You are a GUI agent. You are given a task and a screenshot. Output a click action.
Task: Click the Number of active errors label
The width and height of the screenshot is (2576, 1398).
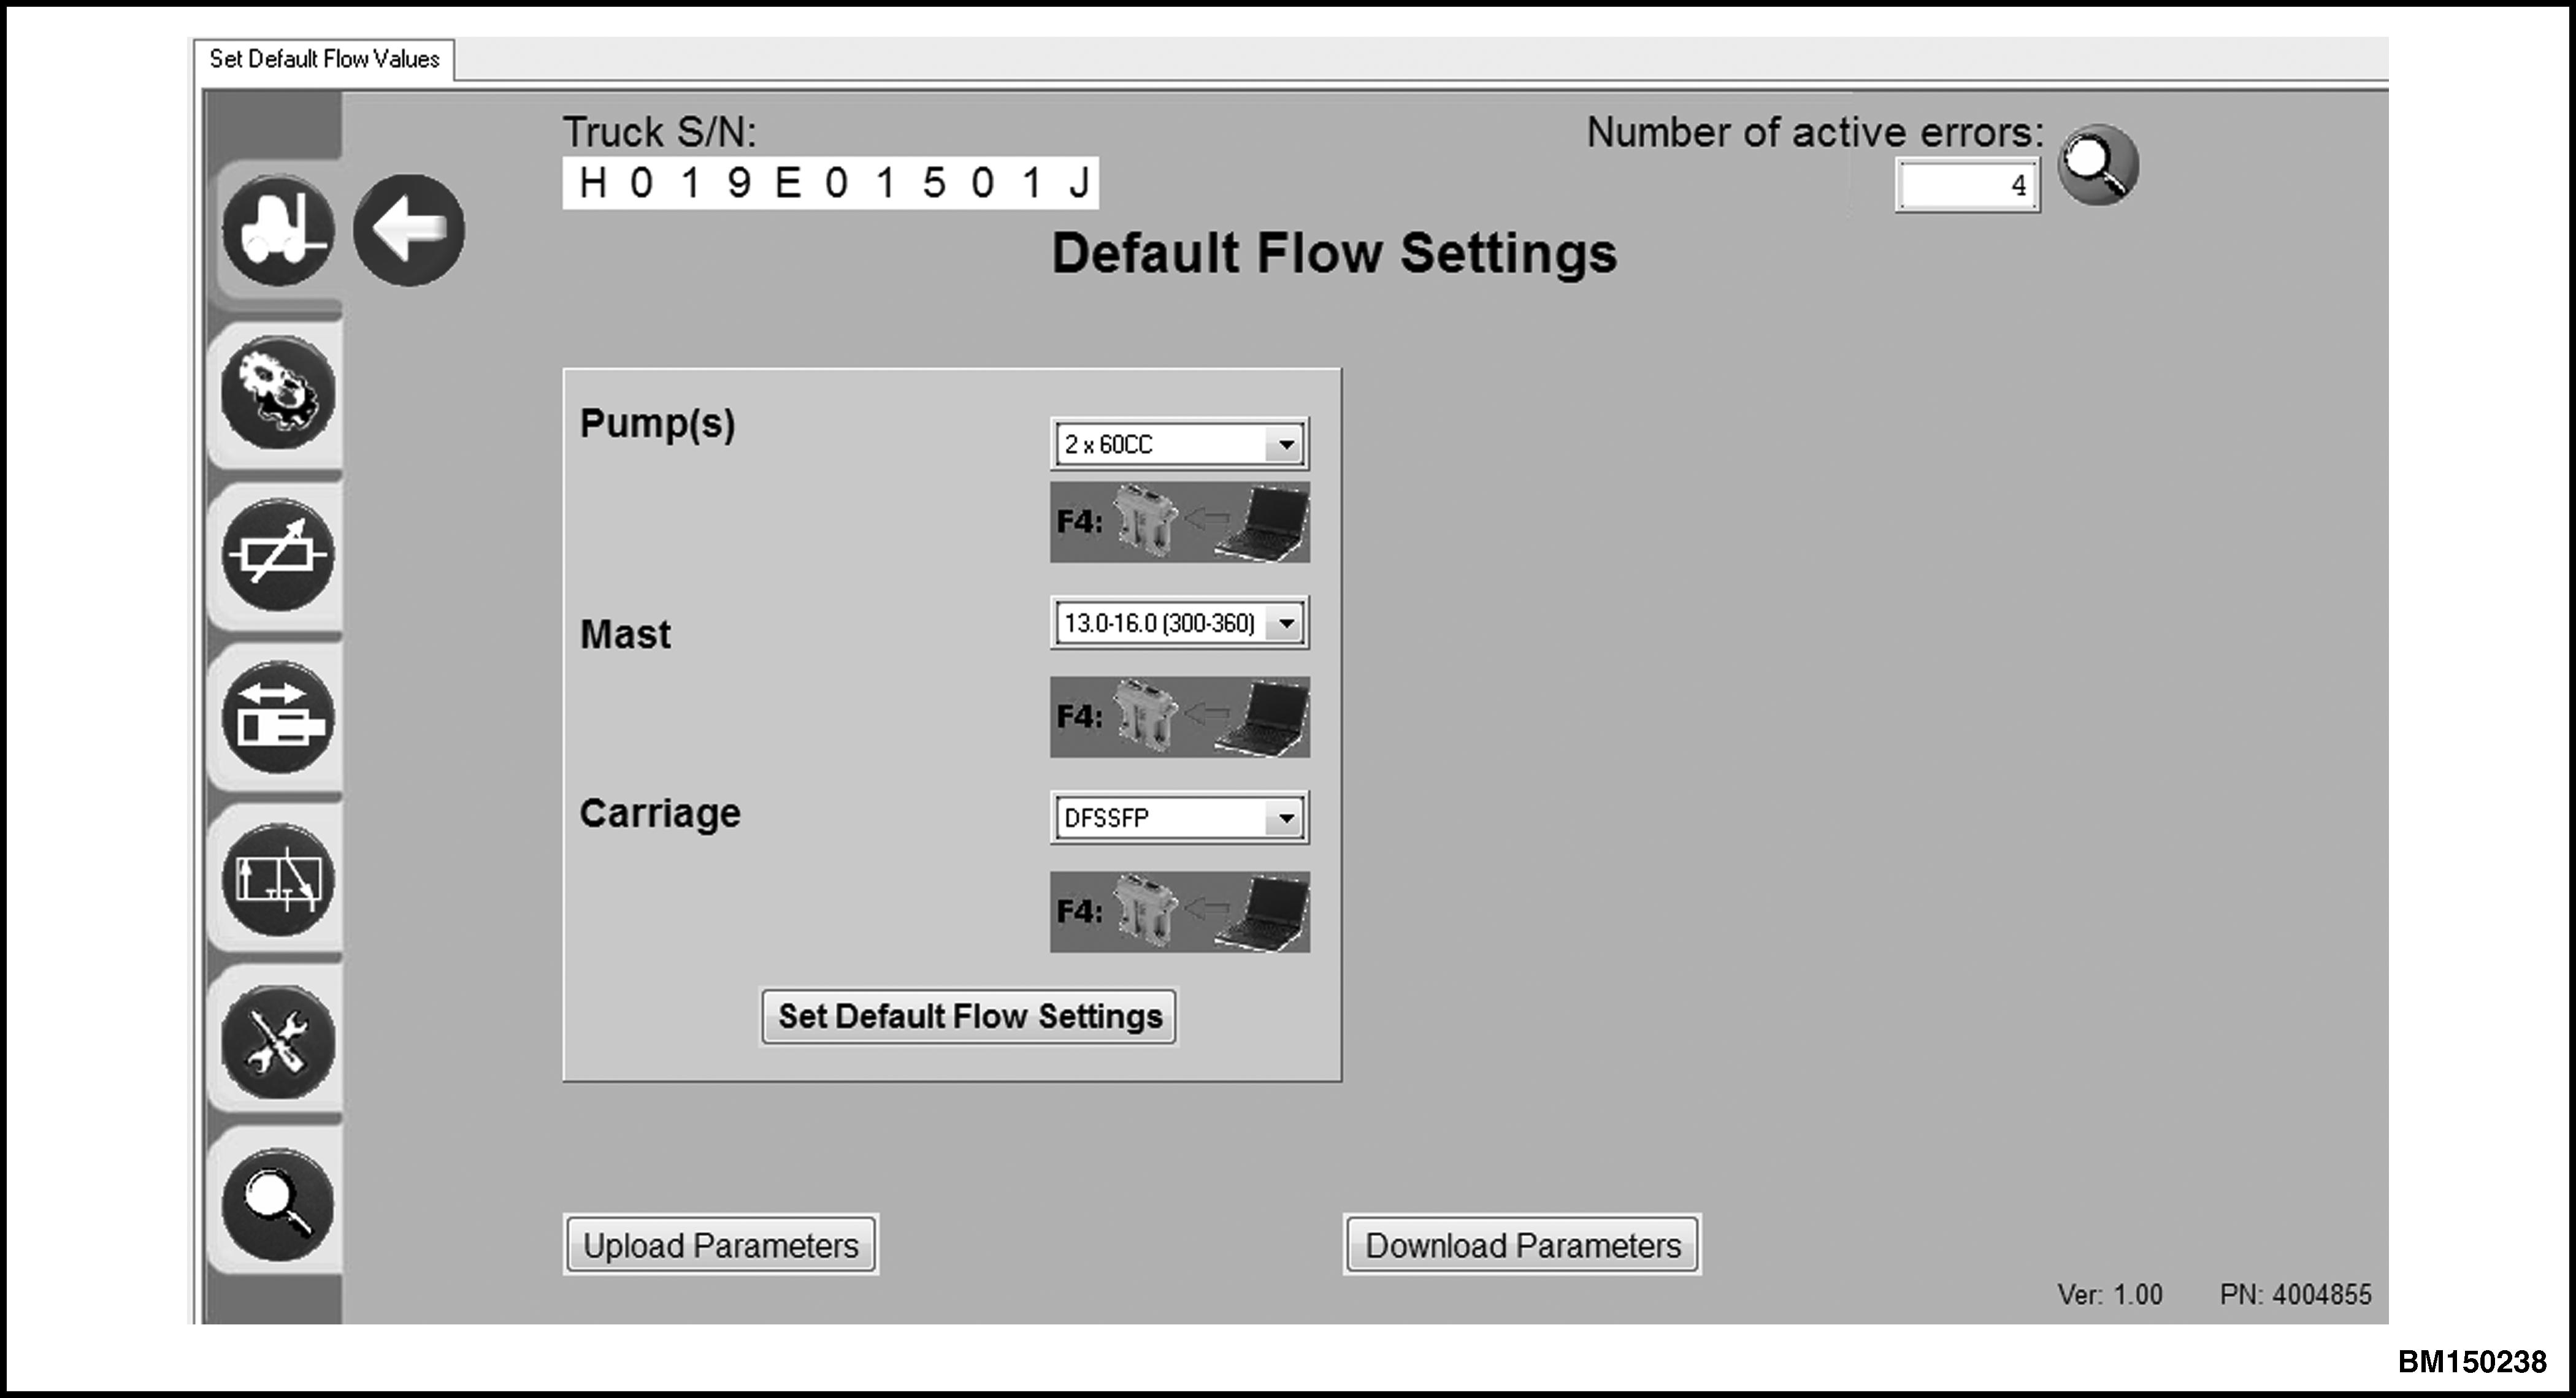coord(1815,132)
